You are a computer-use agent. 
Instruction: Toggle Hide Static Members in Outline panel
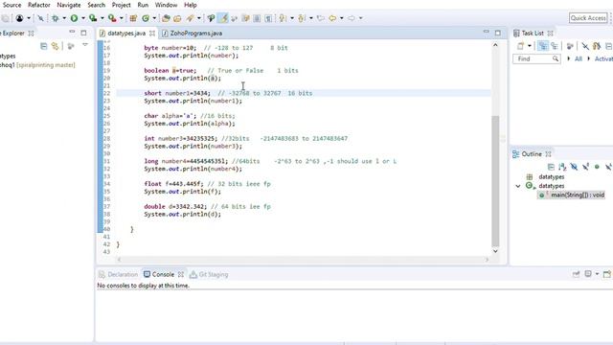click(585, 167)
